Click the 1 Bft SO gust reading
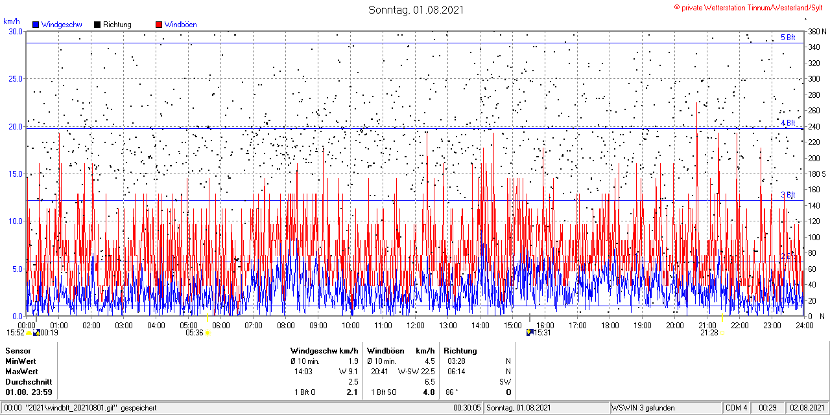 [x=384, y=392]
